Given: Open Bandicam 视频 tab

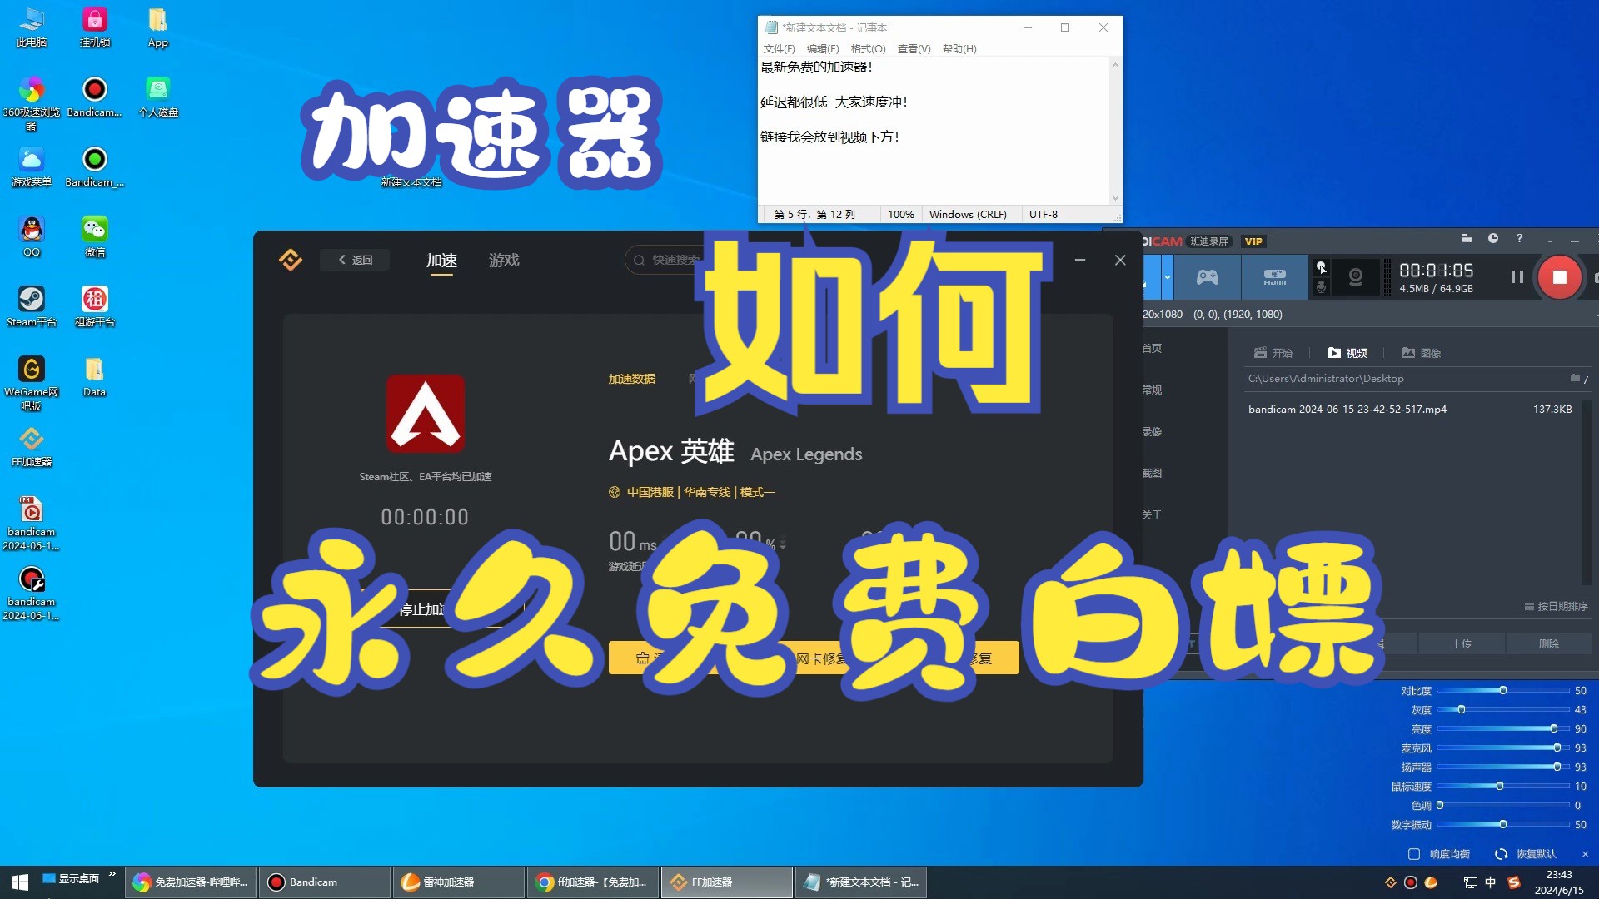Looking at the screenshot, I should [1347, 353].
